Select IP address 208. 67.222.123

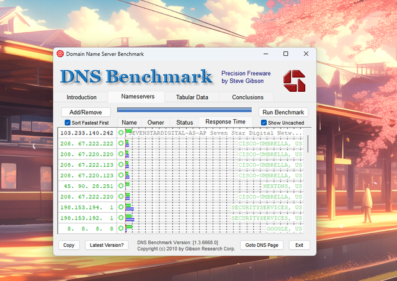tap(87, 165)
